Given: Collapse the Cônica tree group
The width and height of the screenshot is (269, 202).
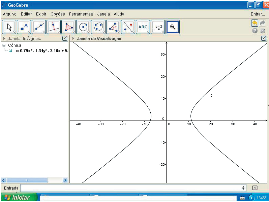Looking at the screenshot, I should (4, 45).
